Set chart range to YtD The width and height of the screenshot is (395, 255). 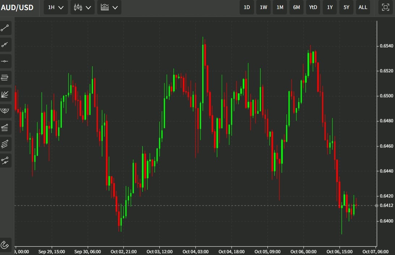[x=313, y=7]
